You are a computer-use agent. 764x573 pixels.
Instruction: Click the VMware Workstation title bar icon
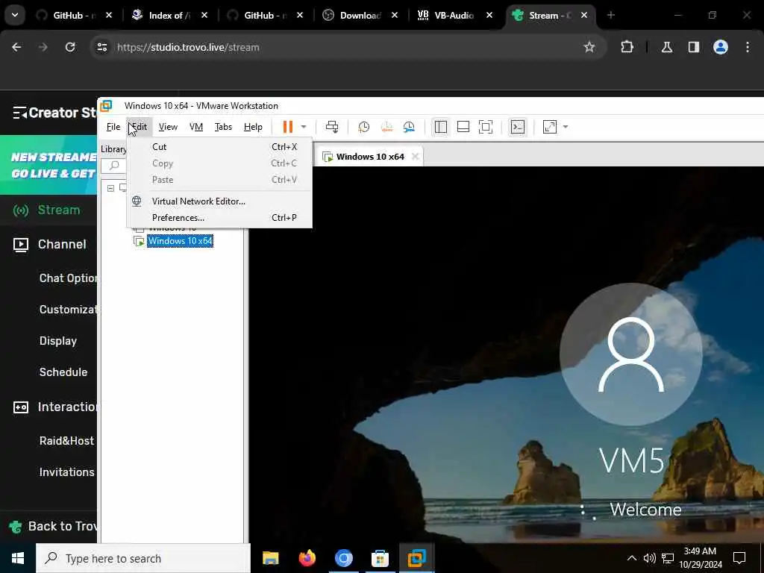pyautogui.click(x=106, y=105)
